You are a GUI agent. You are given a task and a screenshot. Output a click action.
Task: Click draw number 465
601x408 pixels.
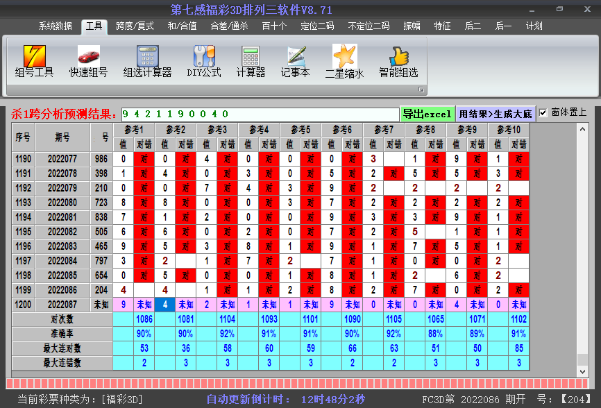101,246
